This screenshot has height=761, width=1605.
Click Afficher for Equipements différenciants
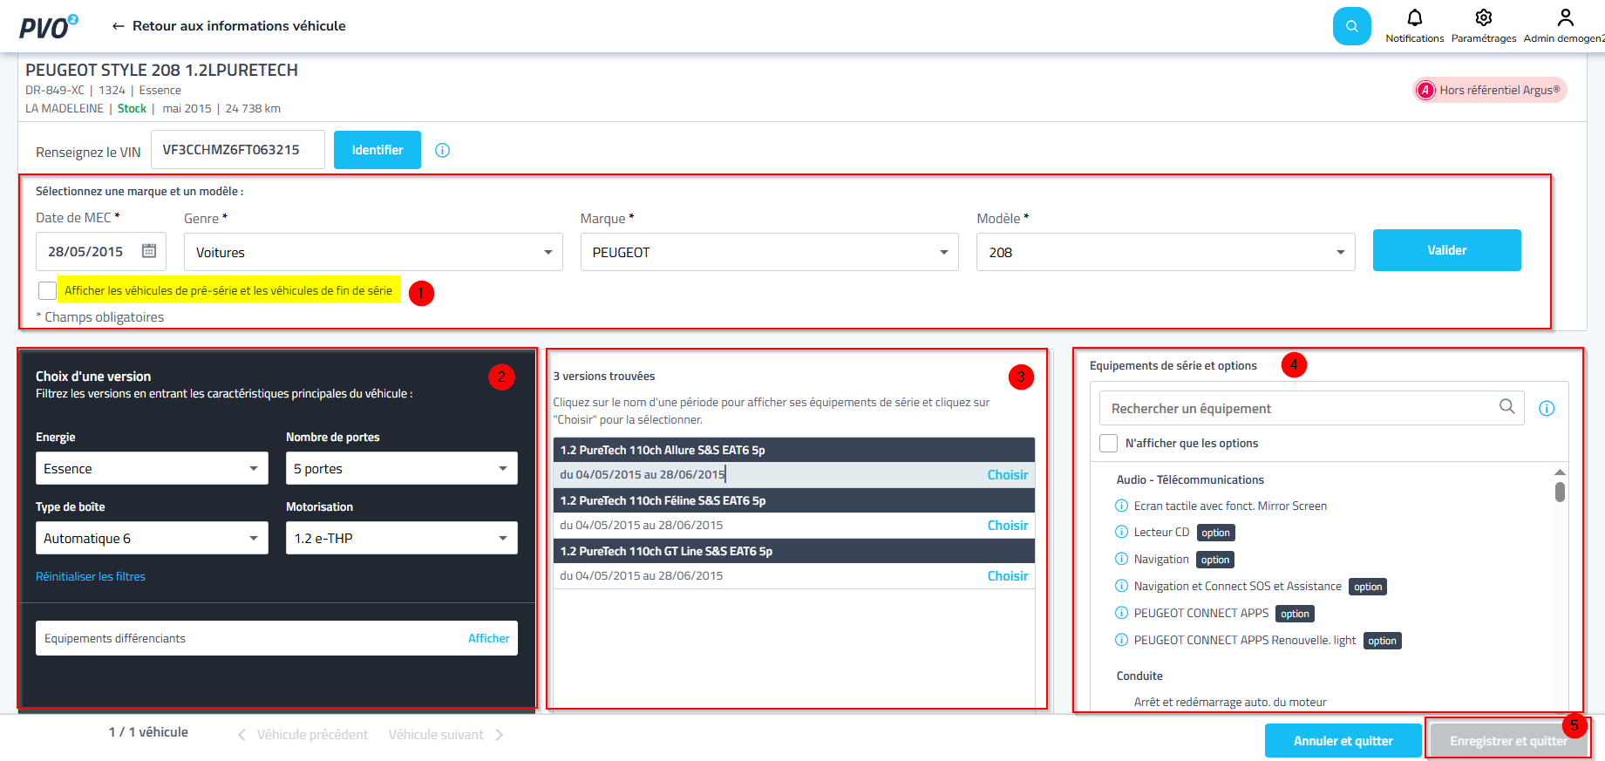point(489,638)
